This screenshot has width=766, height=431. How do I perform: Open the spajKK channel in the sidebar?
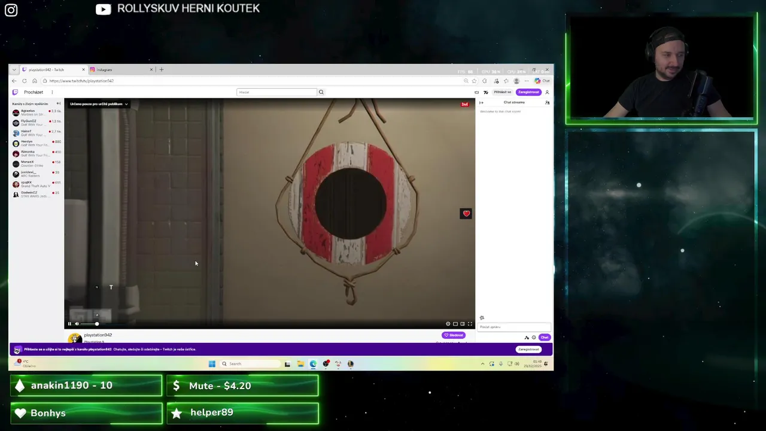(x=37, y=184)
